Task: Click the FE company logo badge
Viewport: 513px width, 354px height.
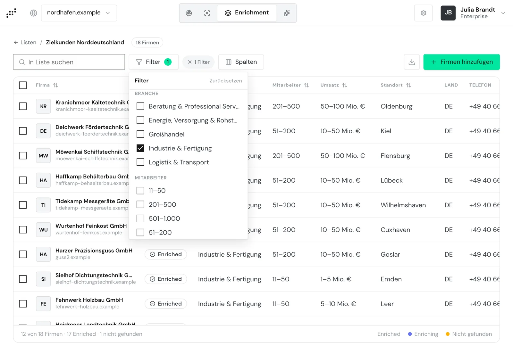Action: (x=43, y=304)
